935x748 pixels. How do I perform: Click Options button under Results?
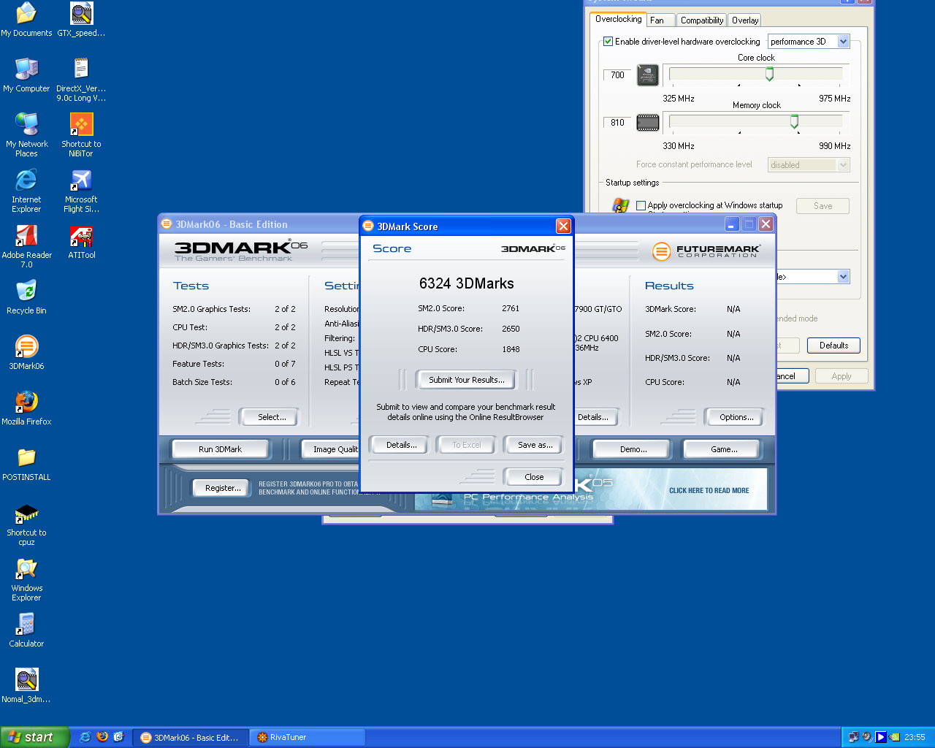(736, 417)
